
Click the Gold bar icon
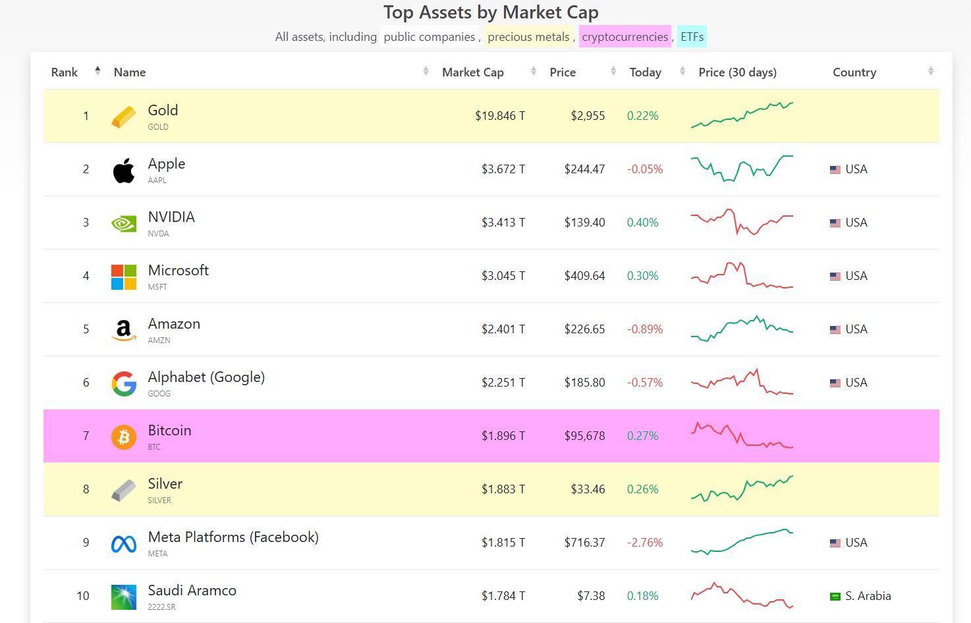click(x=124, y=117)
